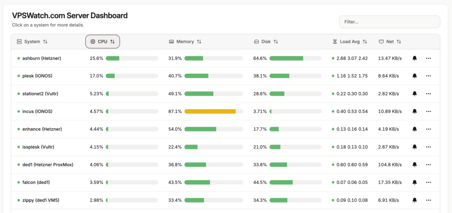Screen dimensions: 452x213
Task: Toggle sort order on the System column
Action: (32, 41)
